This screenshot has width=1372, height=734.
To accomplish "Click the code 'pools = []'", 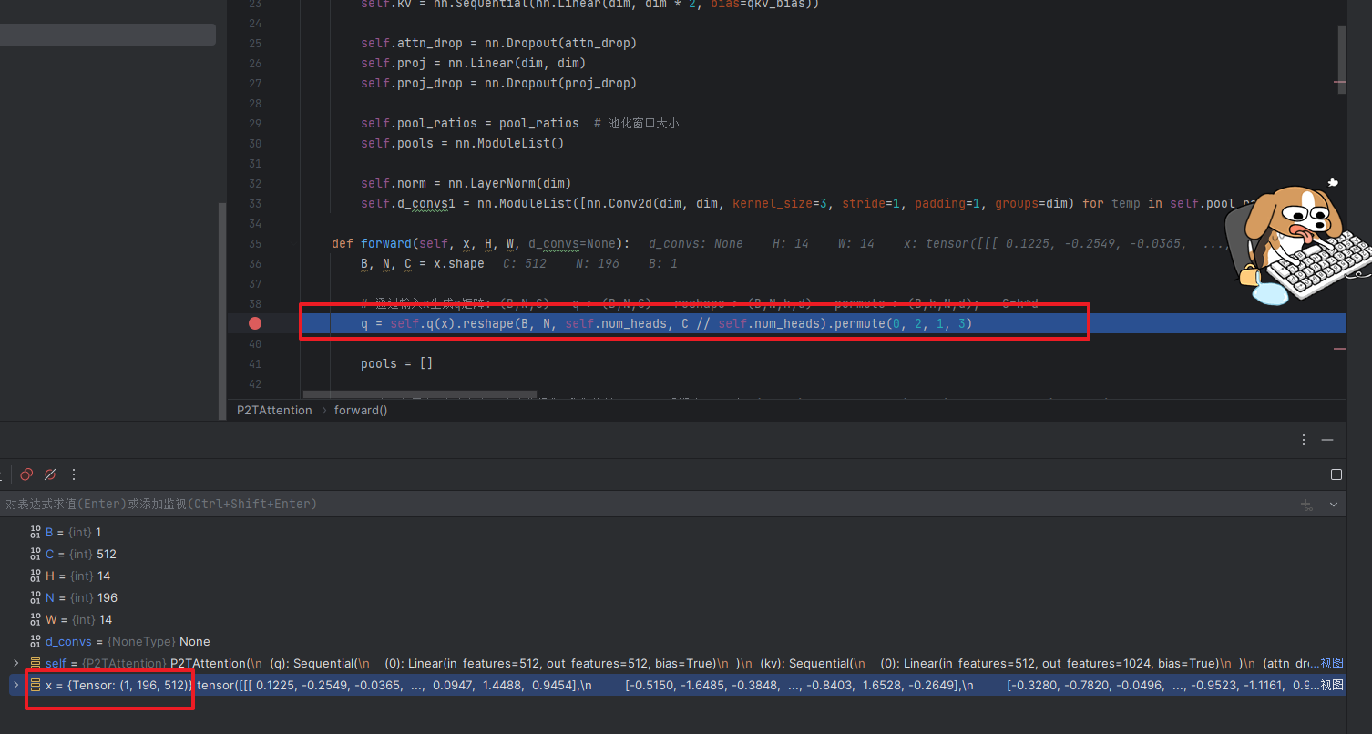I will click(396, 363).
